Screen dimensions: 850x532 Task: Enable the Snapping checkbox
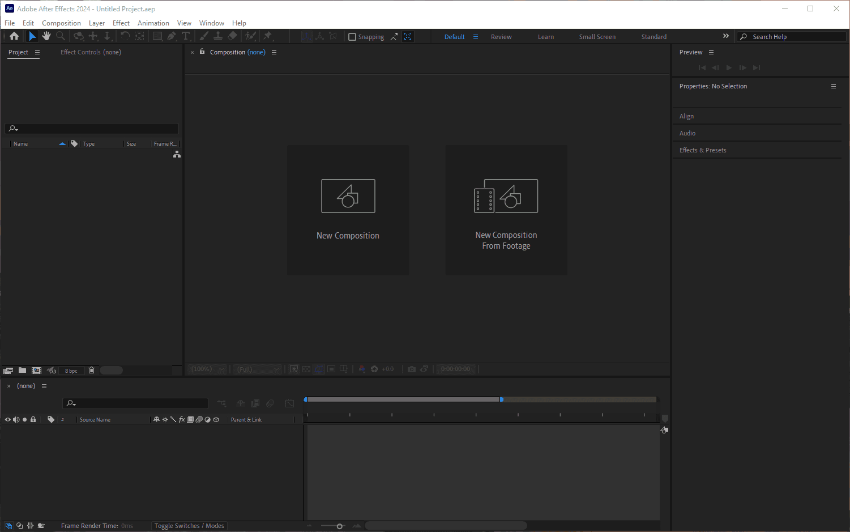tap(352, 37)
